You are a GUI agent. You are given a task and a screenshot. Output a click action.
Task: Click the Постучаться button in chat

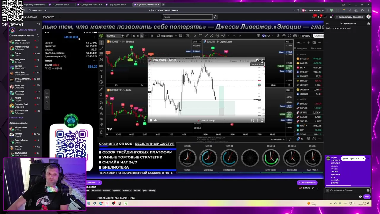pyautogui.click(x=351, y=158)
